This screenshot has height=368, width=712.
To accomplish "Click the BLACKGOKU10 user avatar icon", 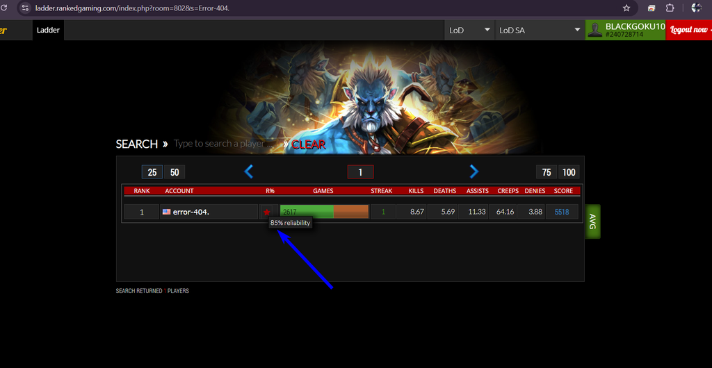I will coord(595,30).
